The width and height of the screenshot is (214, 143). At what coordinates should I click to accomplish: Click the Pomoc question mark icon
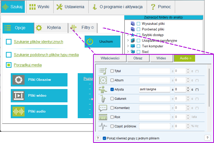coord(153,7)
